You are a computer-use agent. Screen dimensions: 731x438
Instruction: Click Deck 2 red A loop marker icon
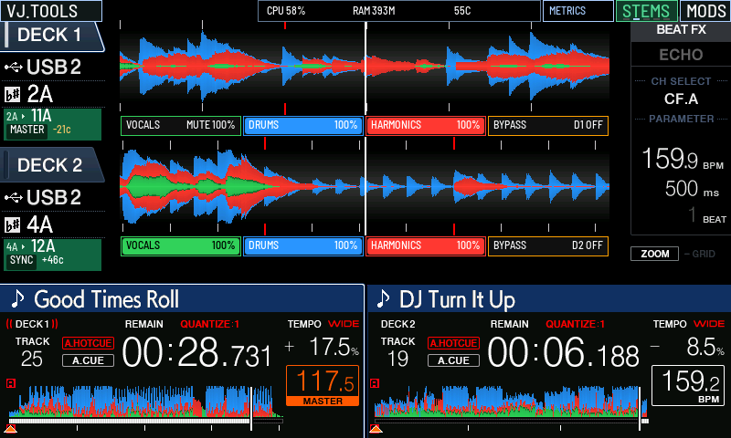(x=375, y=383)
